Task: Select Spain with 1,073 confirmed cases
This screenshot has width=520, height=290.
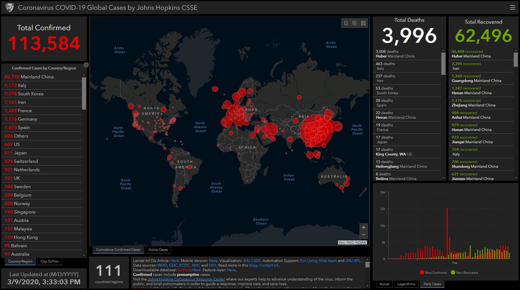Action: 42,127
